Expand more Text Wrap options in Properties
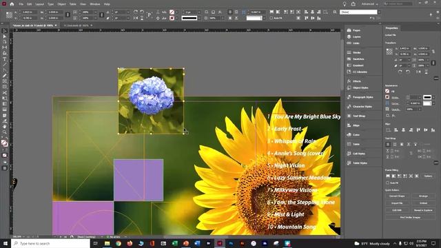 pos(436,163)
